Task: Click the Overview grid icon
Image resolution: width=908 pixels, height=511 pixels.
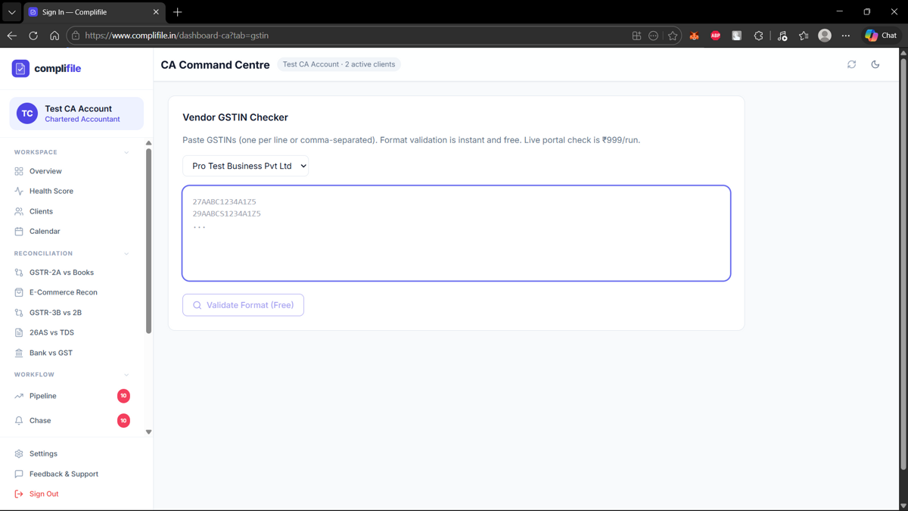Action: click(x=19, y=171)
